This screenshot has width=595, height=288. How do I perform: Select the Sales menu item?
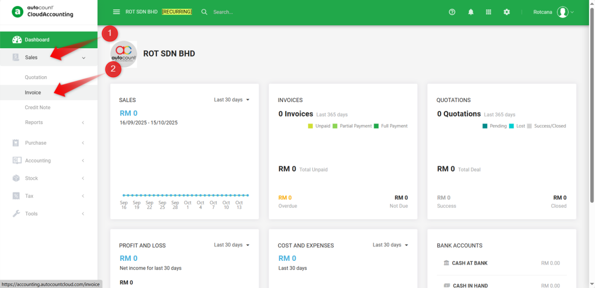point(49,57)
